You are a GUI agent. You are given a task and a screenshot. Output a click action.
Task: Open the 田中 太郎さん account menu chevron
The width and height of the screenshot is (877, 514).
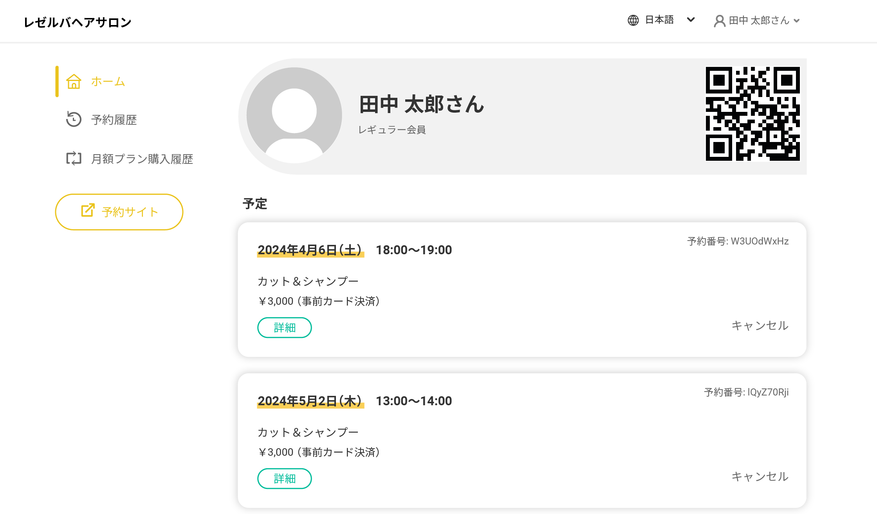(797, 21)
